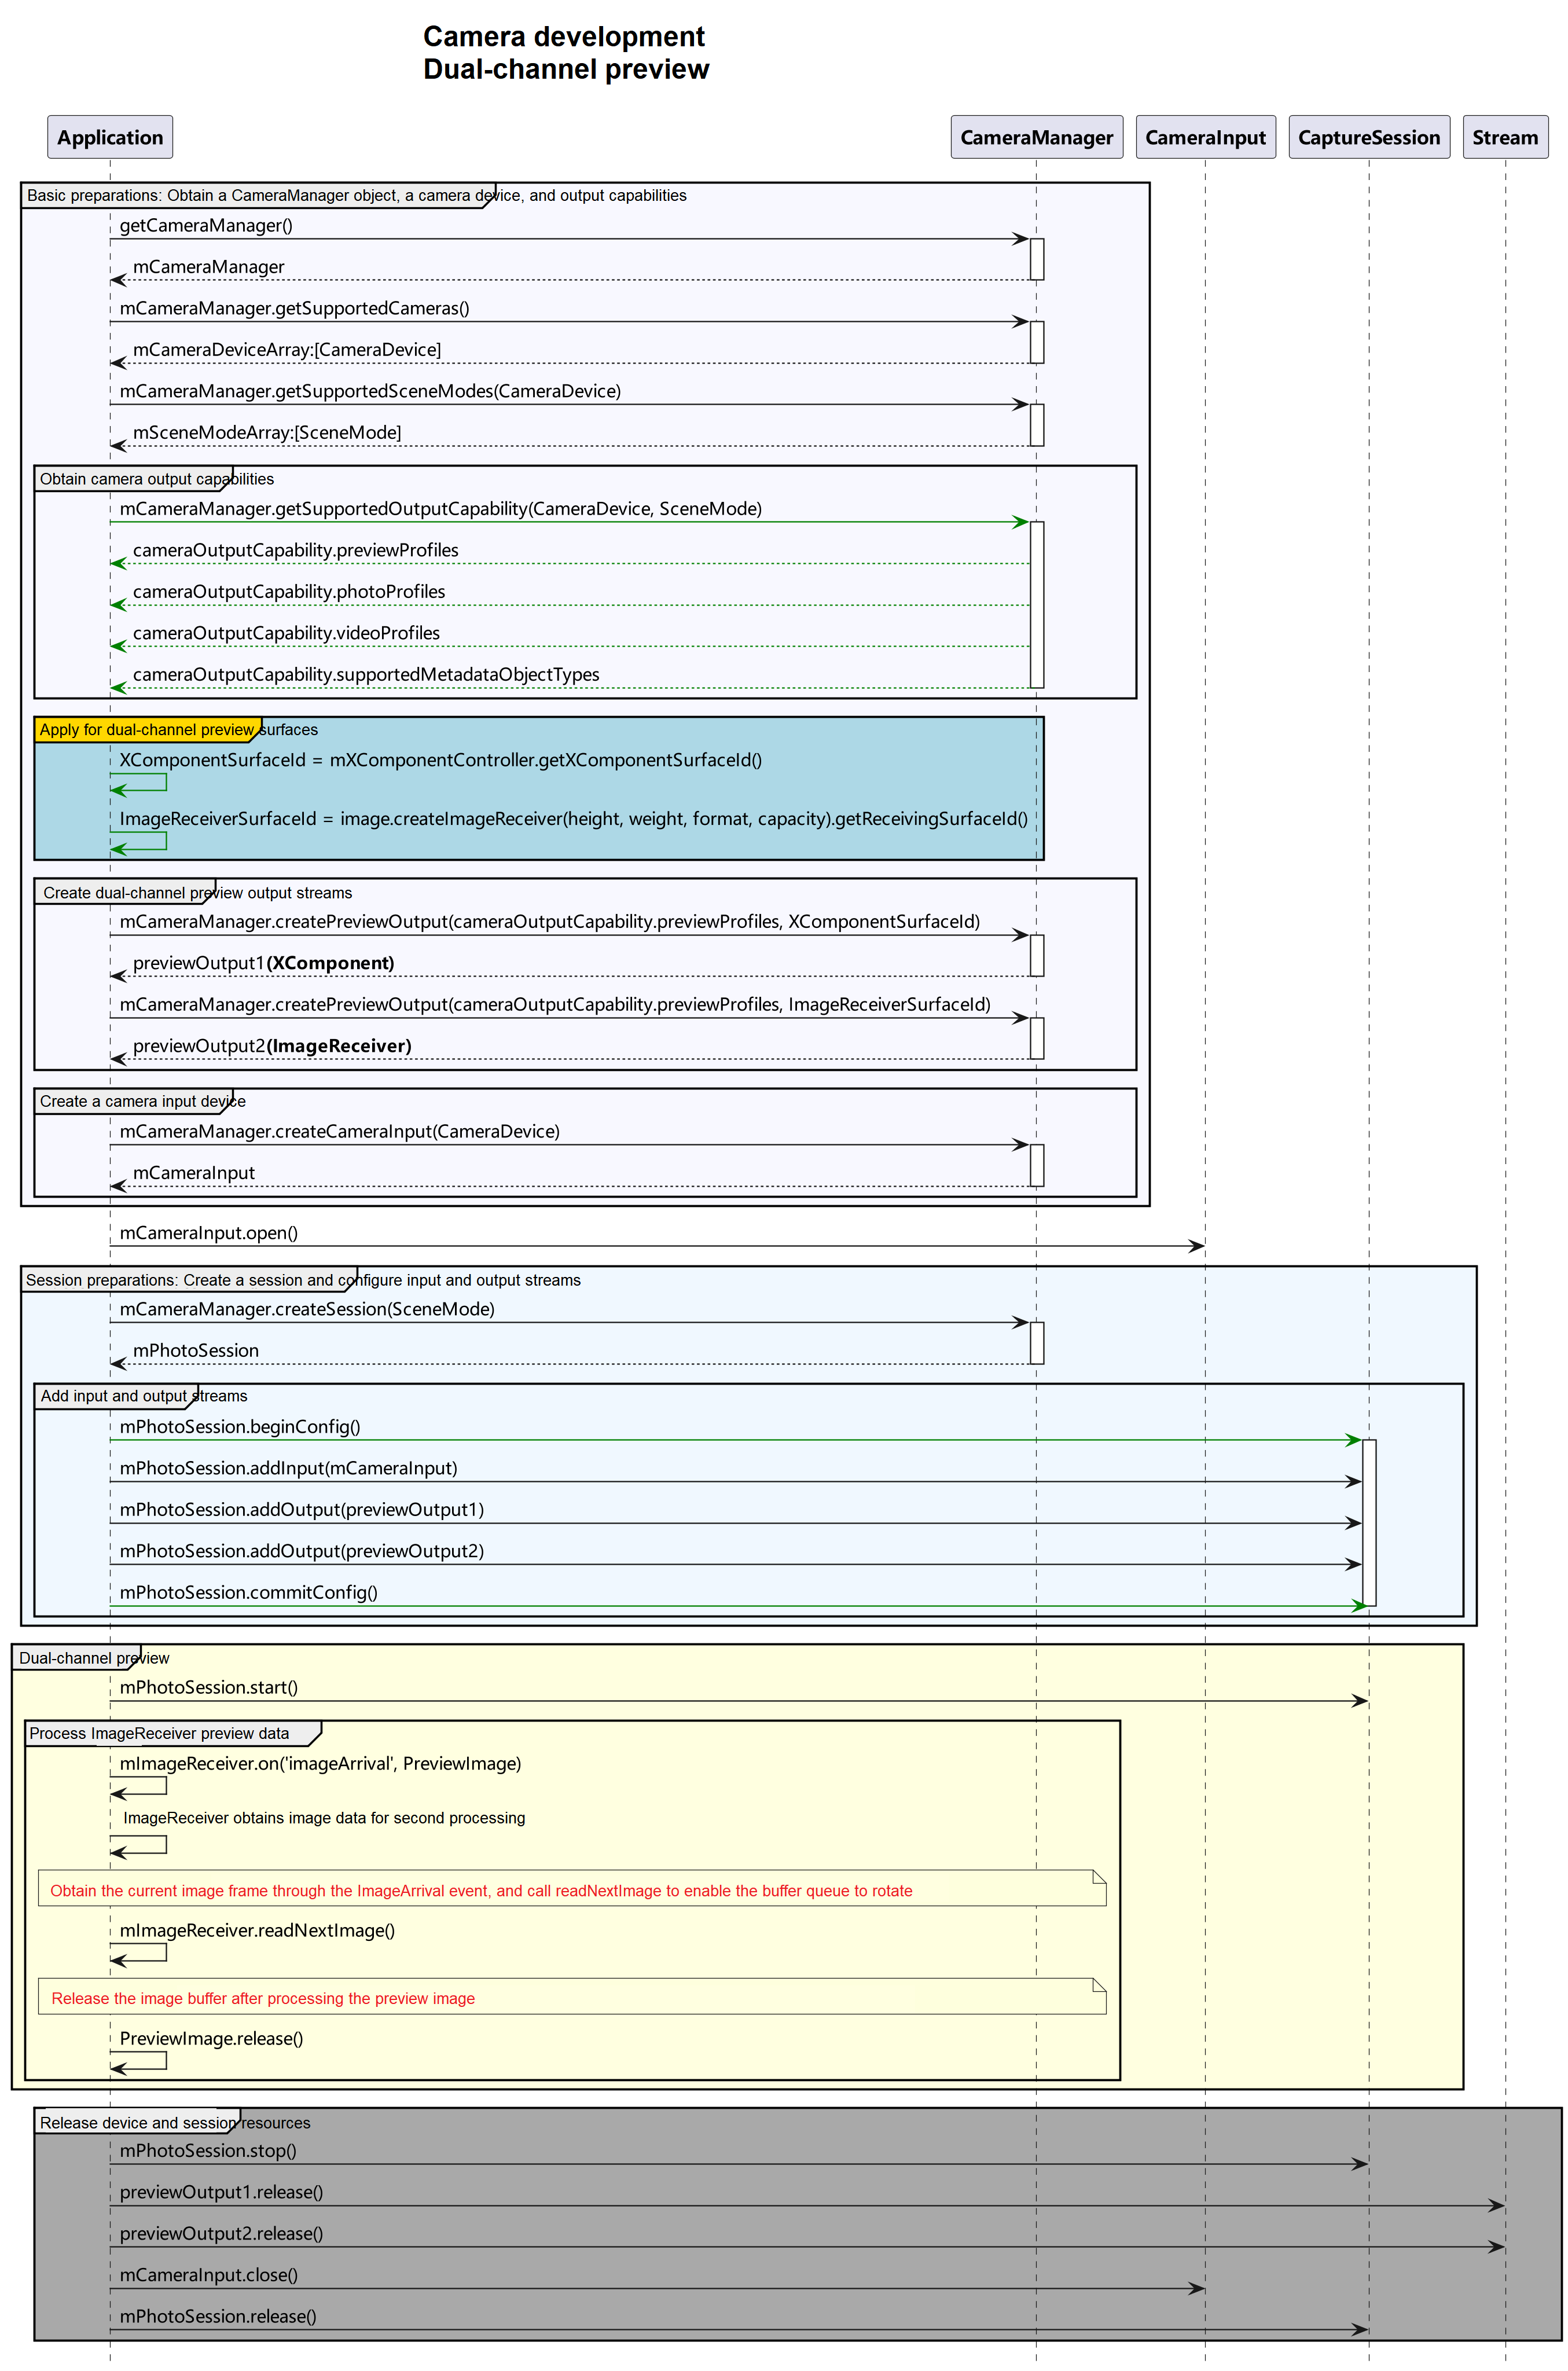Click XComponentSurfaceId assignment message
The width and height of the screenshot is (1568, 2371).
pyautogui.click(x=440, y=760)
